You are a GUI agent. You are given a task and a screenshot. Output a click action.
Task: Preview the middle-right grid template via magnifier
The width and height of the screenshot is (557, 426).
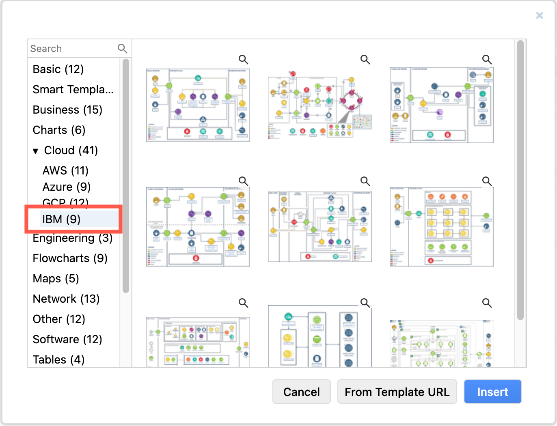[487, 181]
